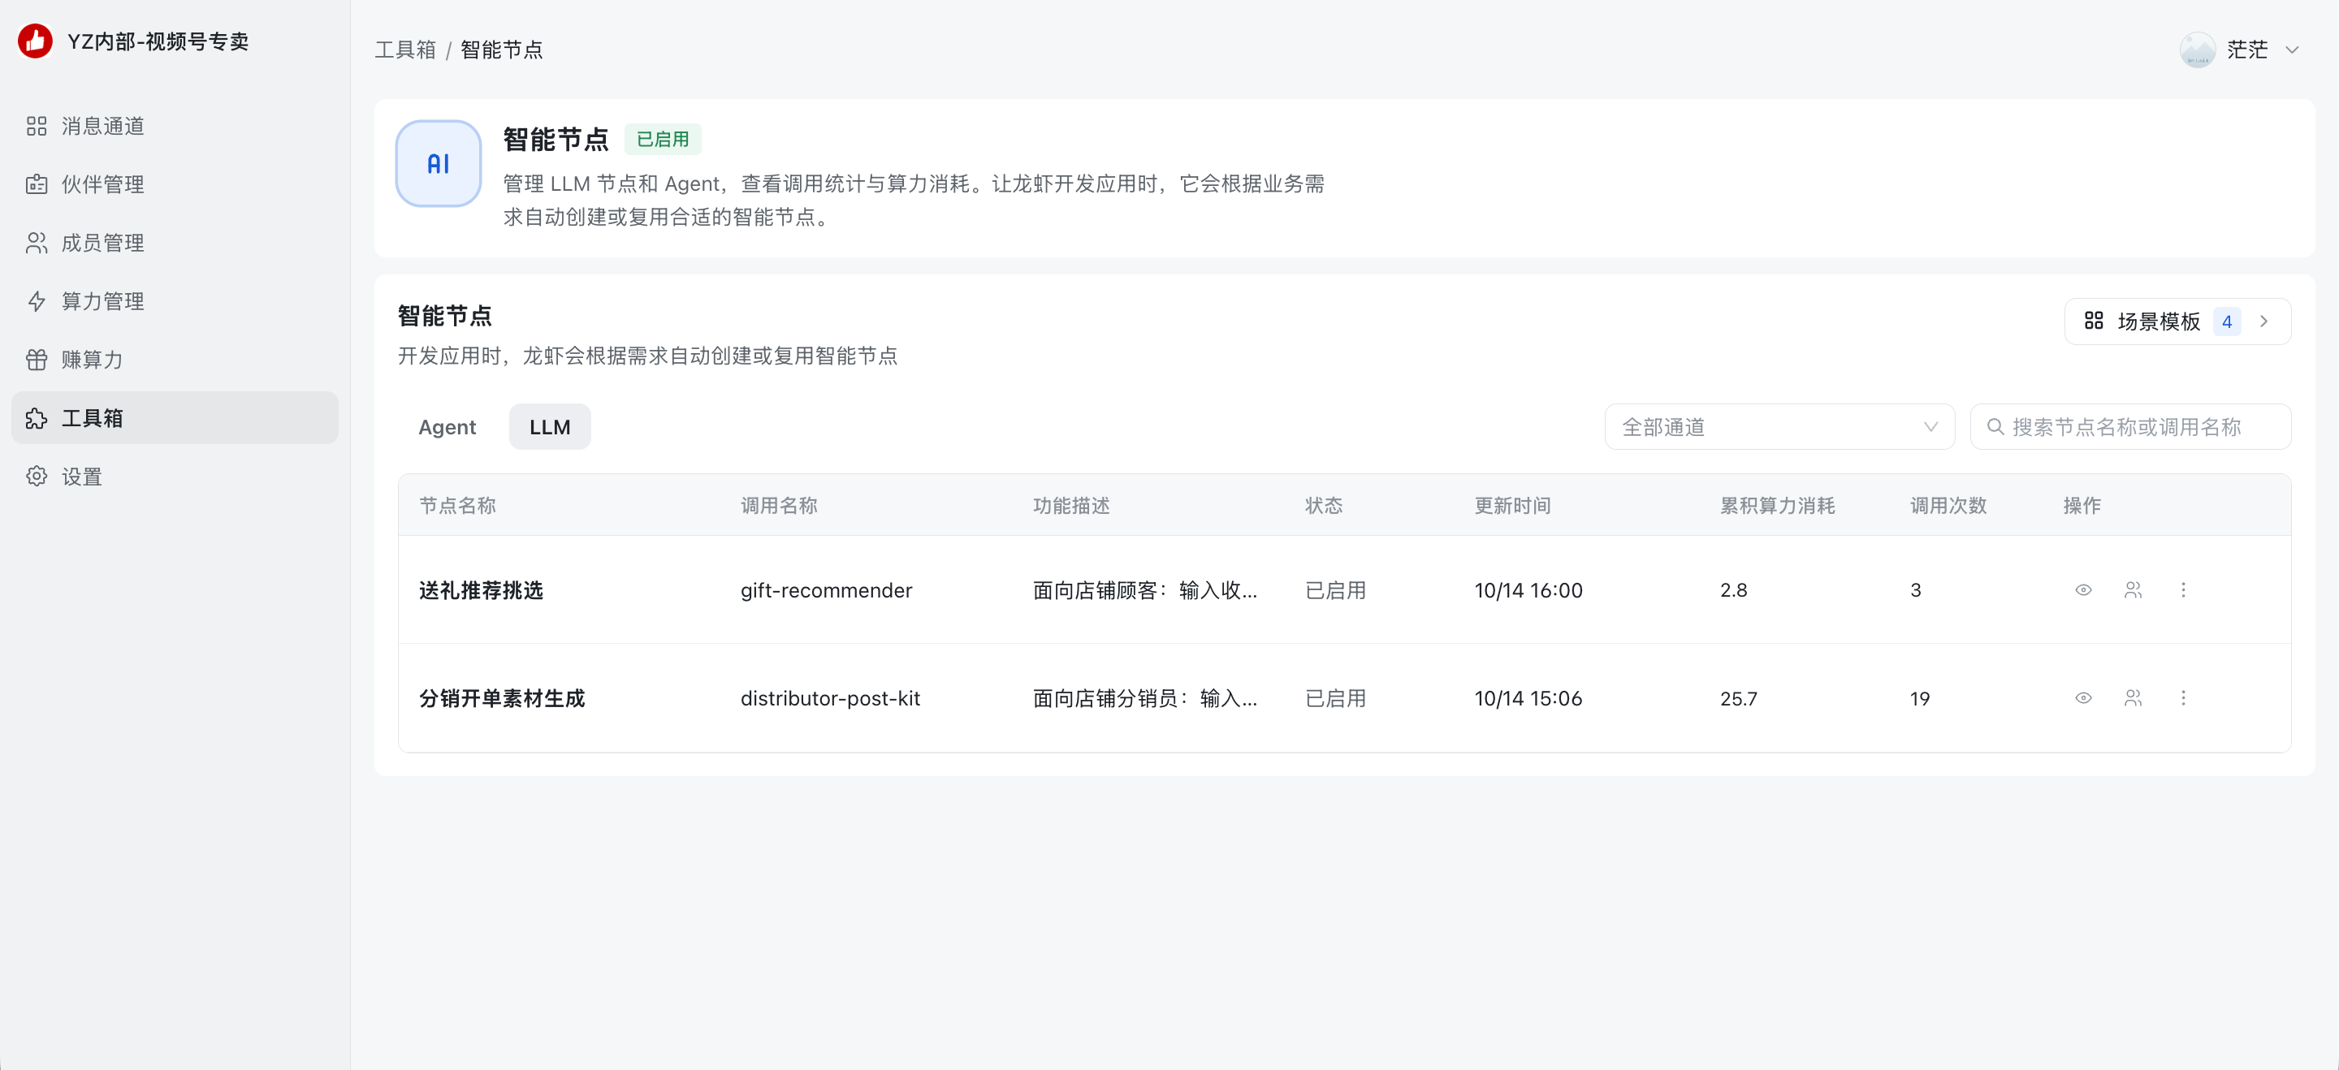This screenshot has height=1070, width=2339.
Task: Click the 已启用 status badge in header
Action: [x=662, y=139]
